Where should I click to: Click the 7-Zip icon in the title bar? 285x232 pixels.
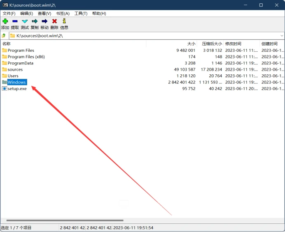(x=5, y=5)
